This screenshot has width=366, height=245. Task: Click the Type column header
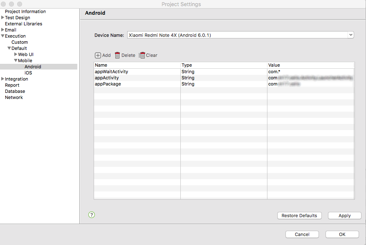coord(224,65)
